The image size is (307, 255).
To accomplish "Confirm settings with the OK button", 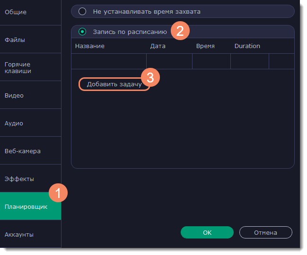I will click(x=207, y=232).
